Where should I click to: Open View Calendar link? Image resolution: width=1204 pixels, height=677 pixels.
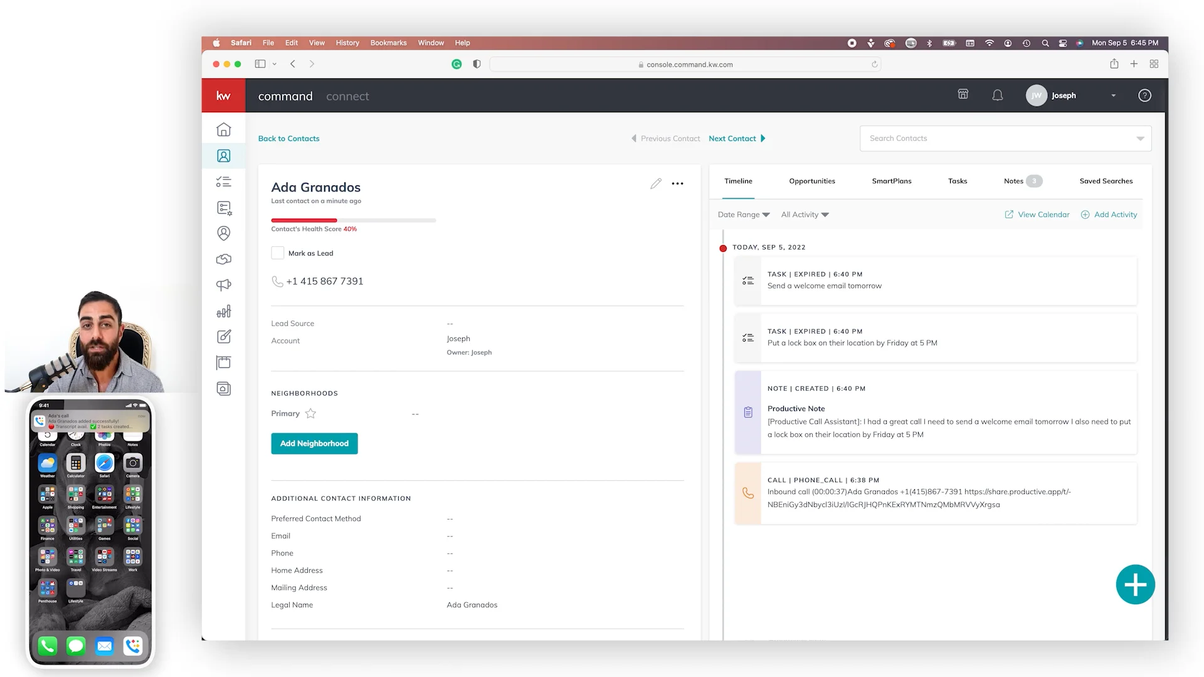click(x=1037, y=214)
